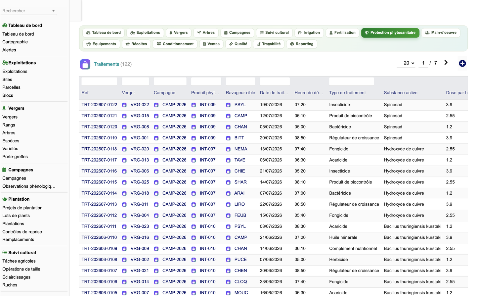
Task: Open Ruches in the sidebar
Action: pyautogui.click(x=10, y=285)
